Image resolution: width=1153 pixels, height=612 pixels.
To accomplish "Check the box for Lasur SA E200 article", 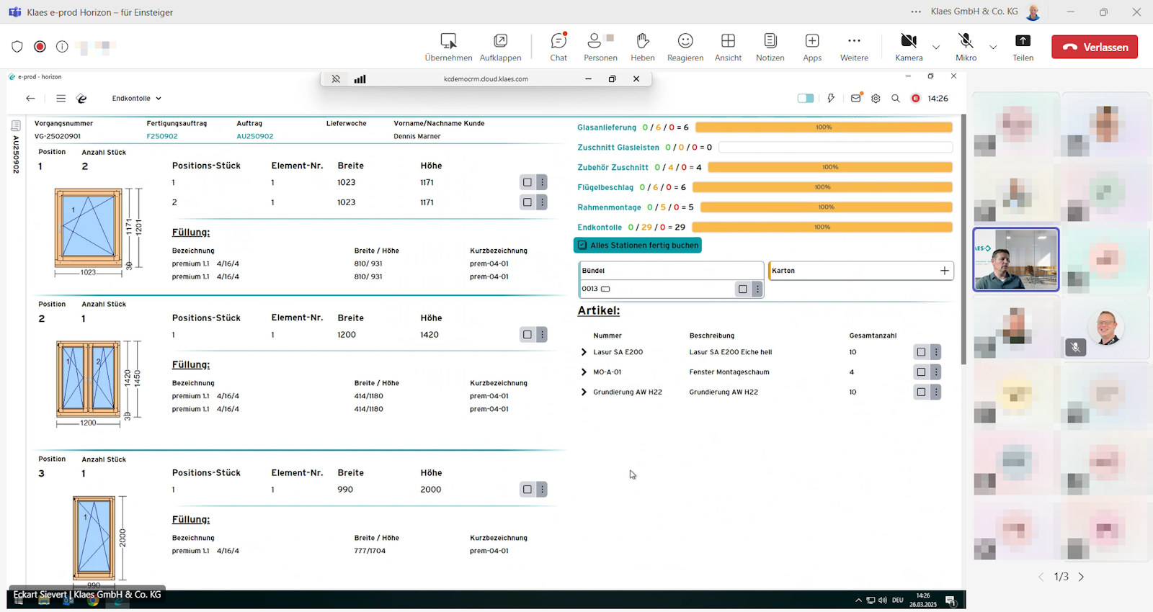I will pyautogui.click(x=921, y=352).
